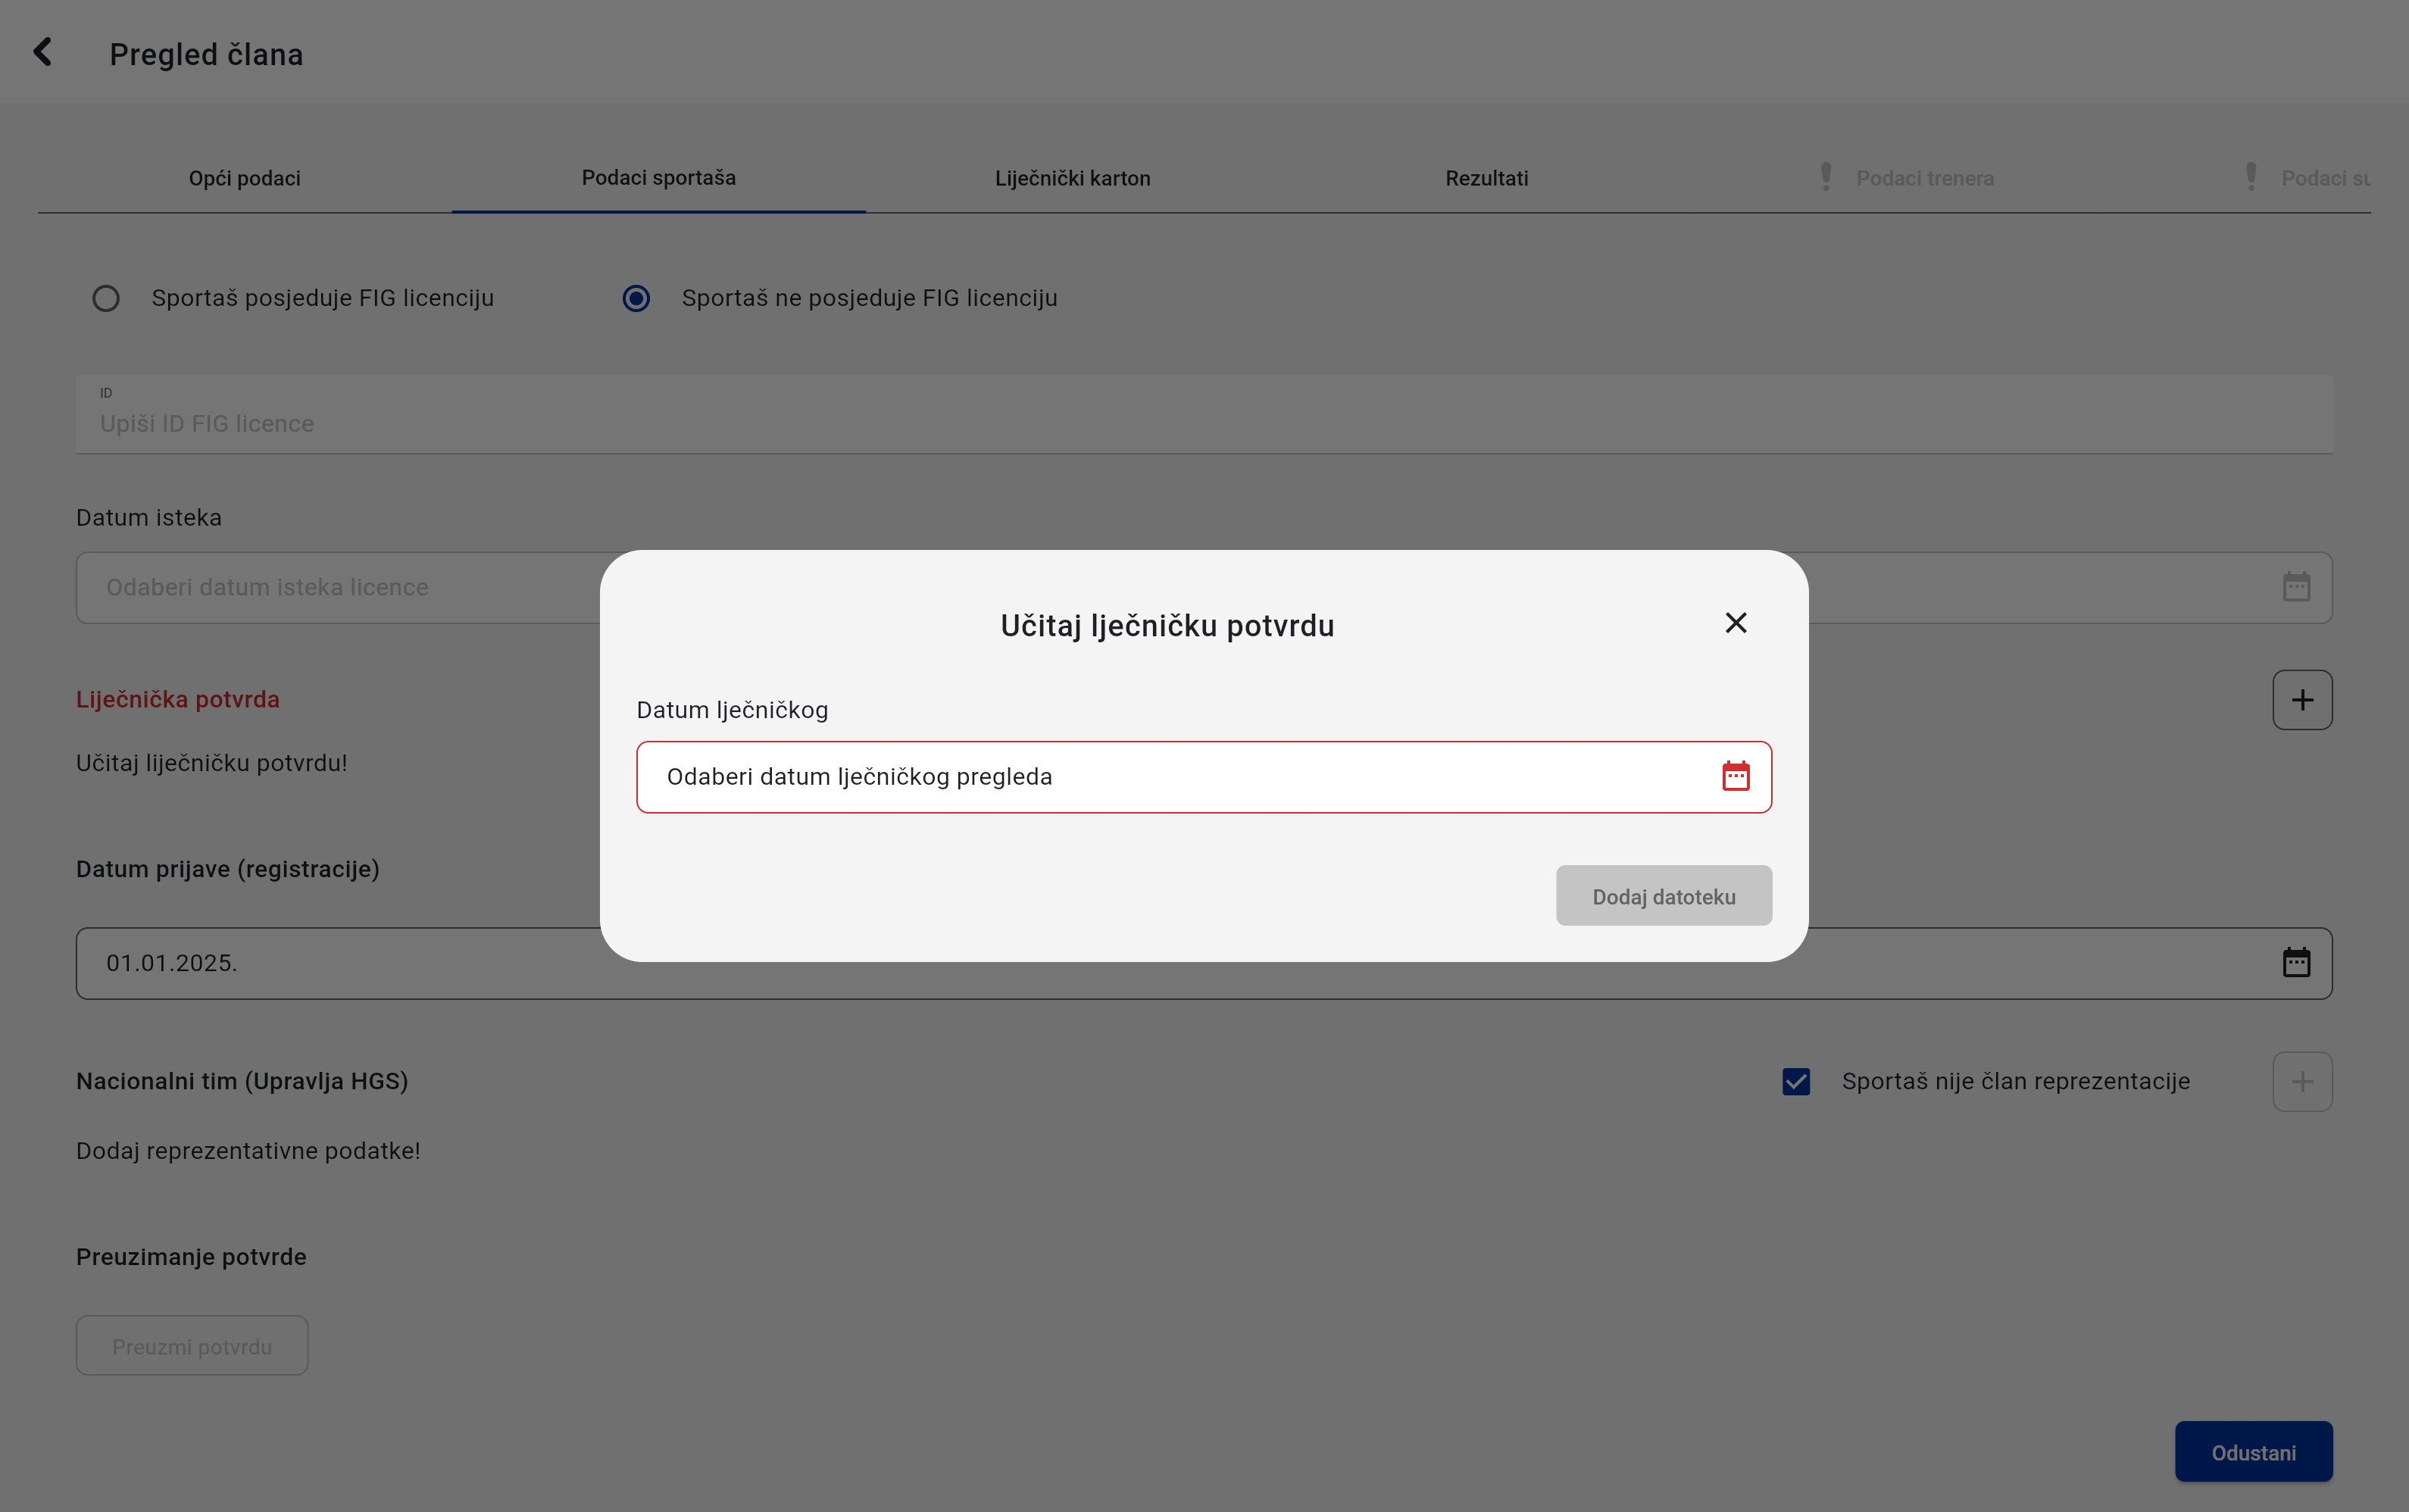Select Sportaš ne posjeduje FIG licenciju radio
Viewport: 2409px width, 1512px height.
tap(636, 298)
